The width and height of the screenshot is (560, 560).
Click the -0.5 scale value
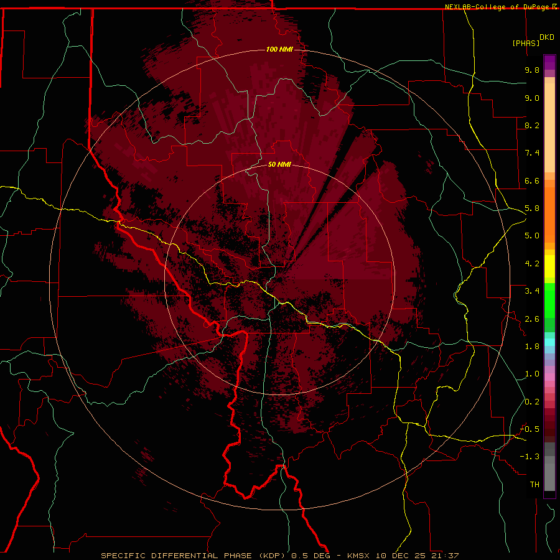pos(530,429)
